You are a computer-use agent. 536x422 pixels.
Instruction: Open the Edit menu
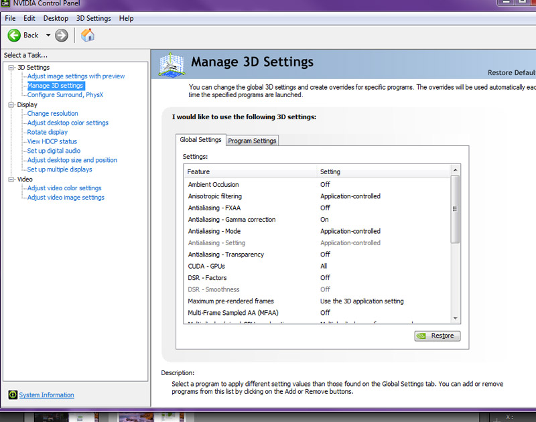point(29,19)
